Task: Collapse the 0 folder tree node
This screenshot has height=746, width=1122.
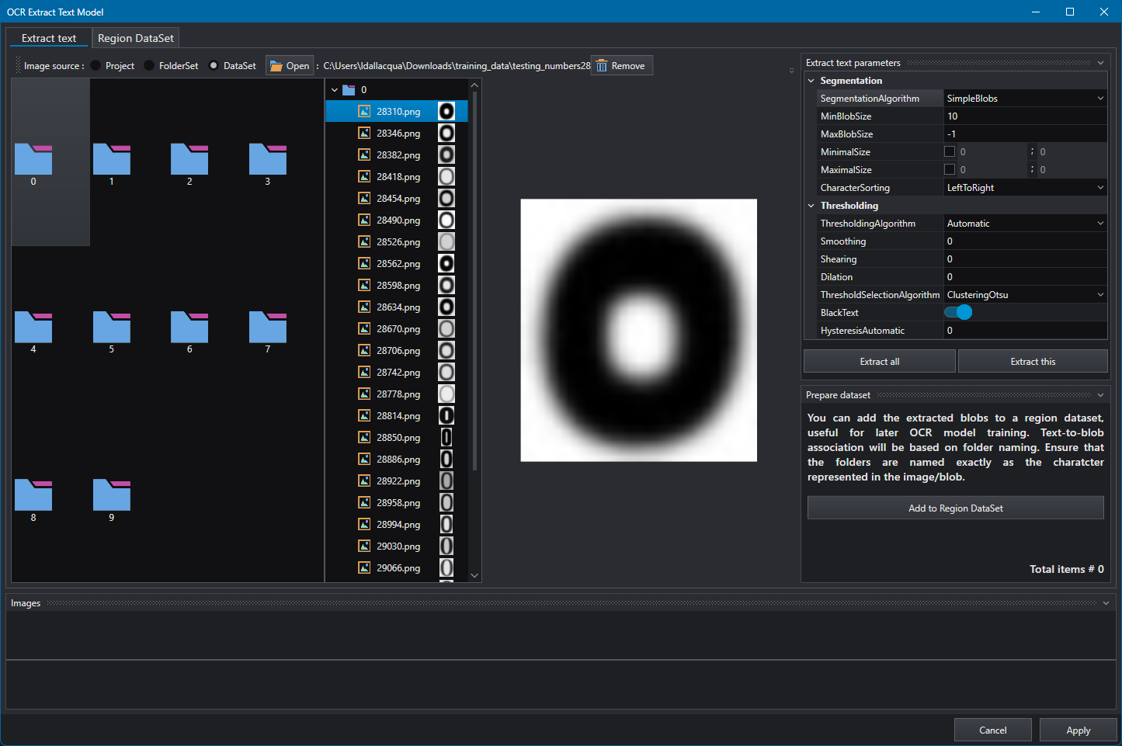Action: tap(335, 90)
